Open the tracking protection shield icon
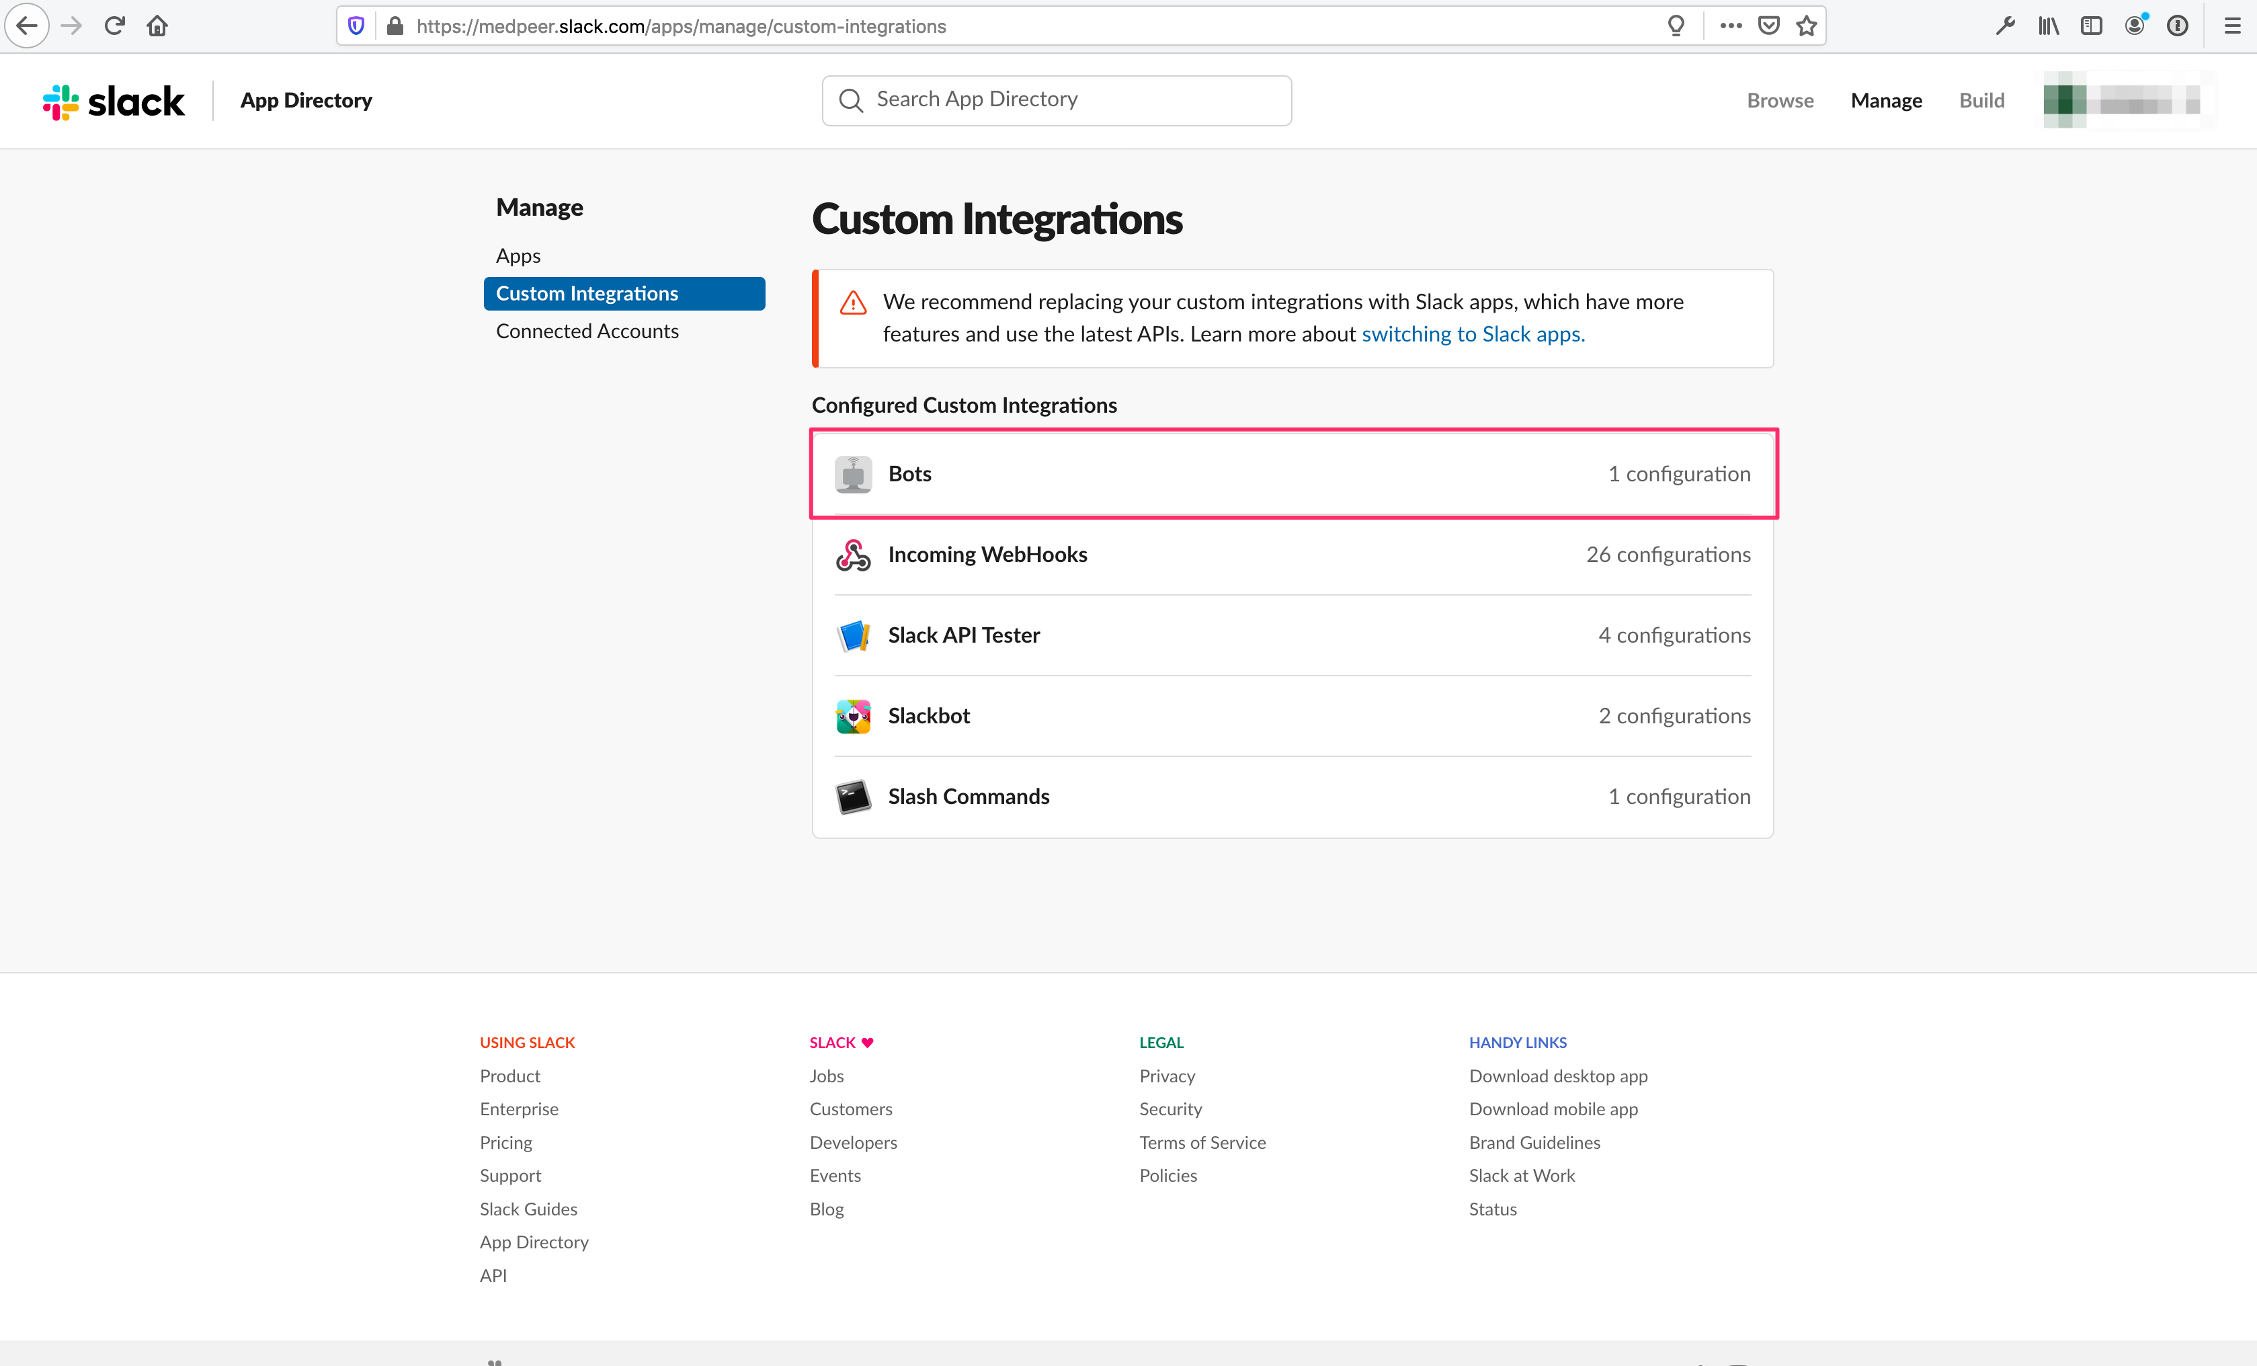This screenshot has height=1366, width=2257. [356, 26]
